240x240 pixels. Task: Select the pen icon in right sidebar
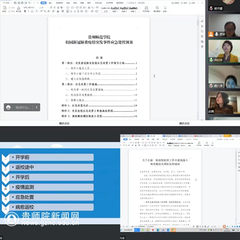pyautogui.click(x=202, y=20)
